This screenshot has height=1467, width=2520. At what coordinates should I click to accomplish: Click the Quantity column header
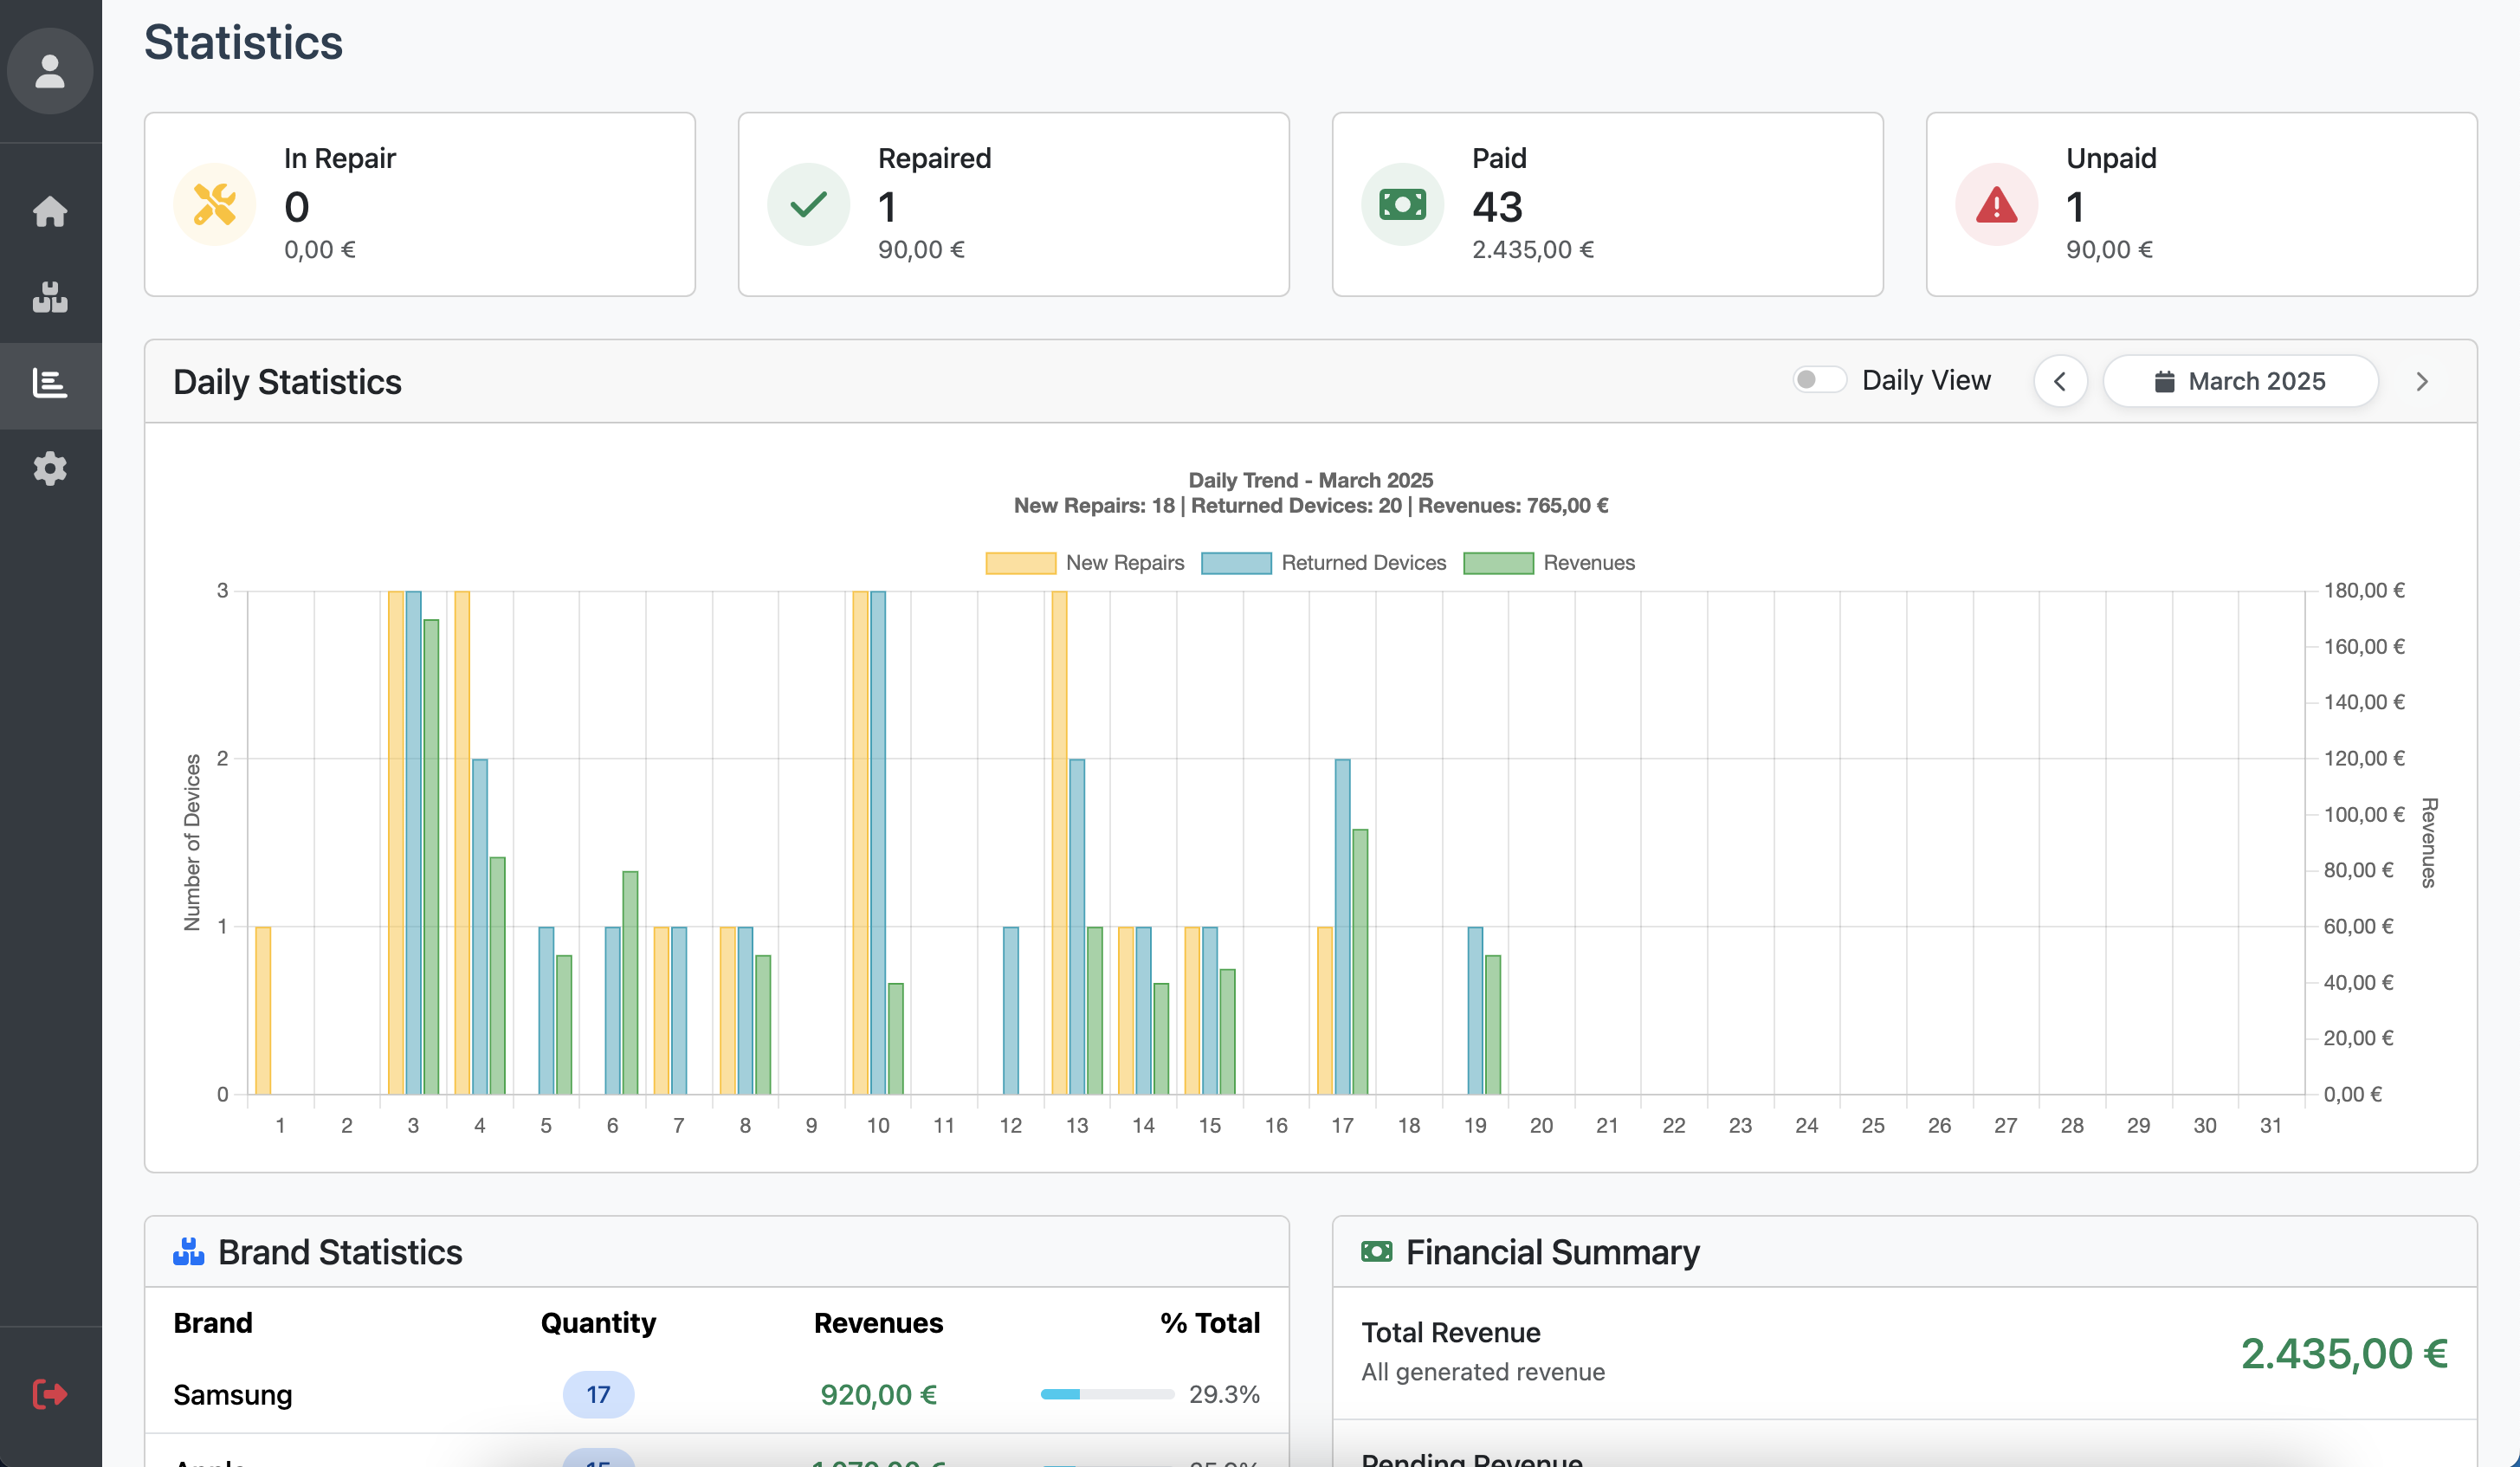click(598, 1322)
